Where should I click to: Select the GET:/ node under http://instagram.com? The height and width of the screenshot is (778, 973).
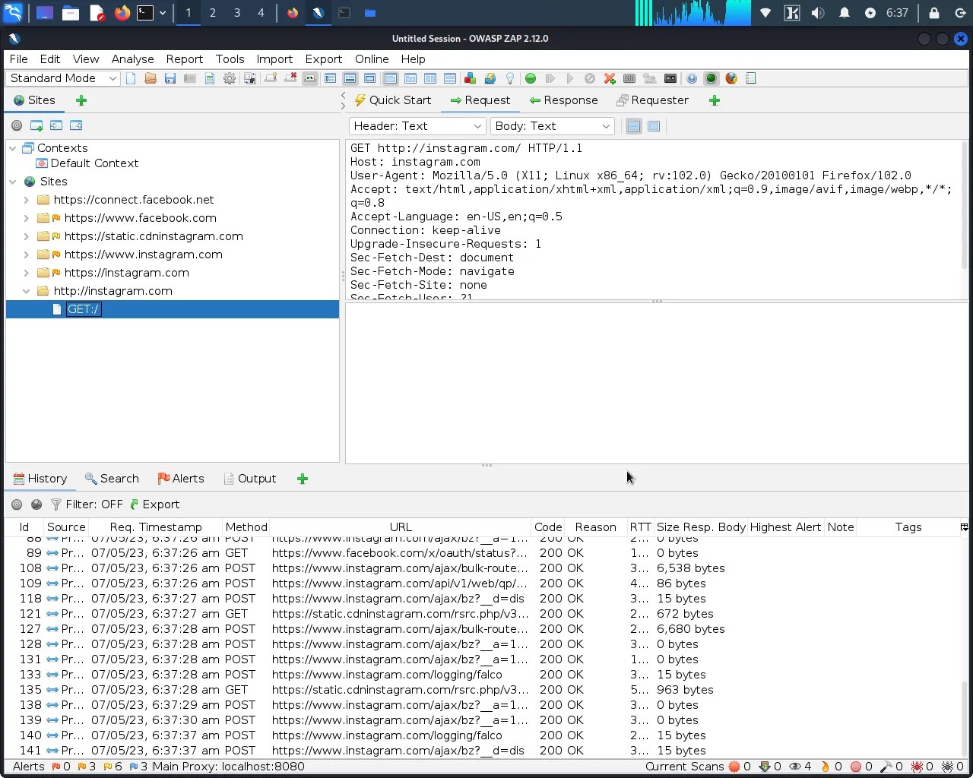click(x=84, y=309)
